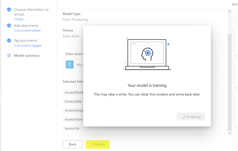
Task: Click the checkmark beside Choose information to extract
Action: click(9, 10)
